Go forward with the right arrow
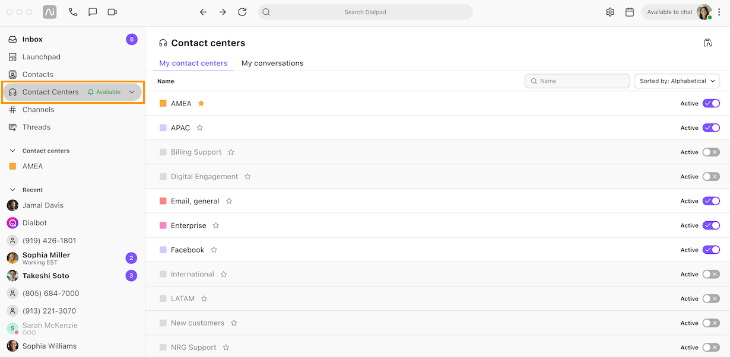Screen dimensions: 730x357 coord(223,12)
